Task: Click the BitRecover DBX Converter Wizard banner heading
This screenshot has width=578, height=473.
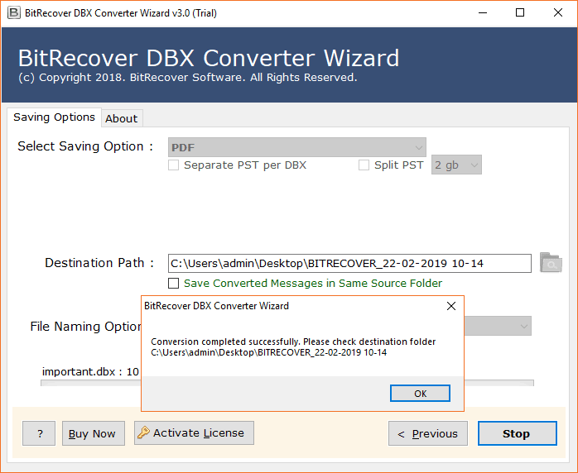Action: (x=209, y=58)
